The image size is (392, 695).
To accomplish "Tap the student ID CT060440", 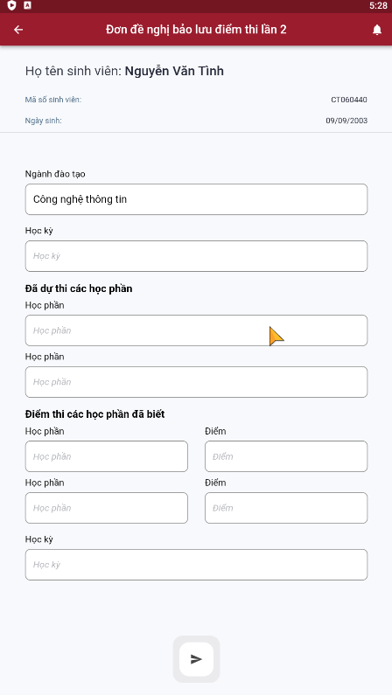I will coord(349,100).
